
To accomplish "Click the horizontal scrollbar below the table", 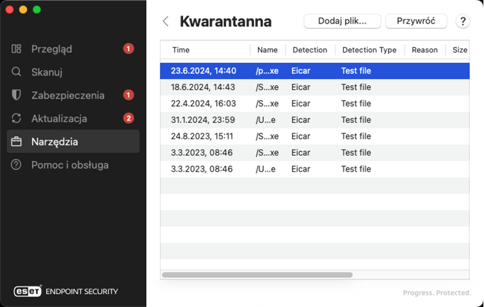I will click(257, 275).
